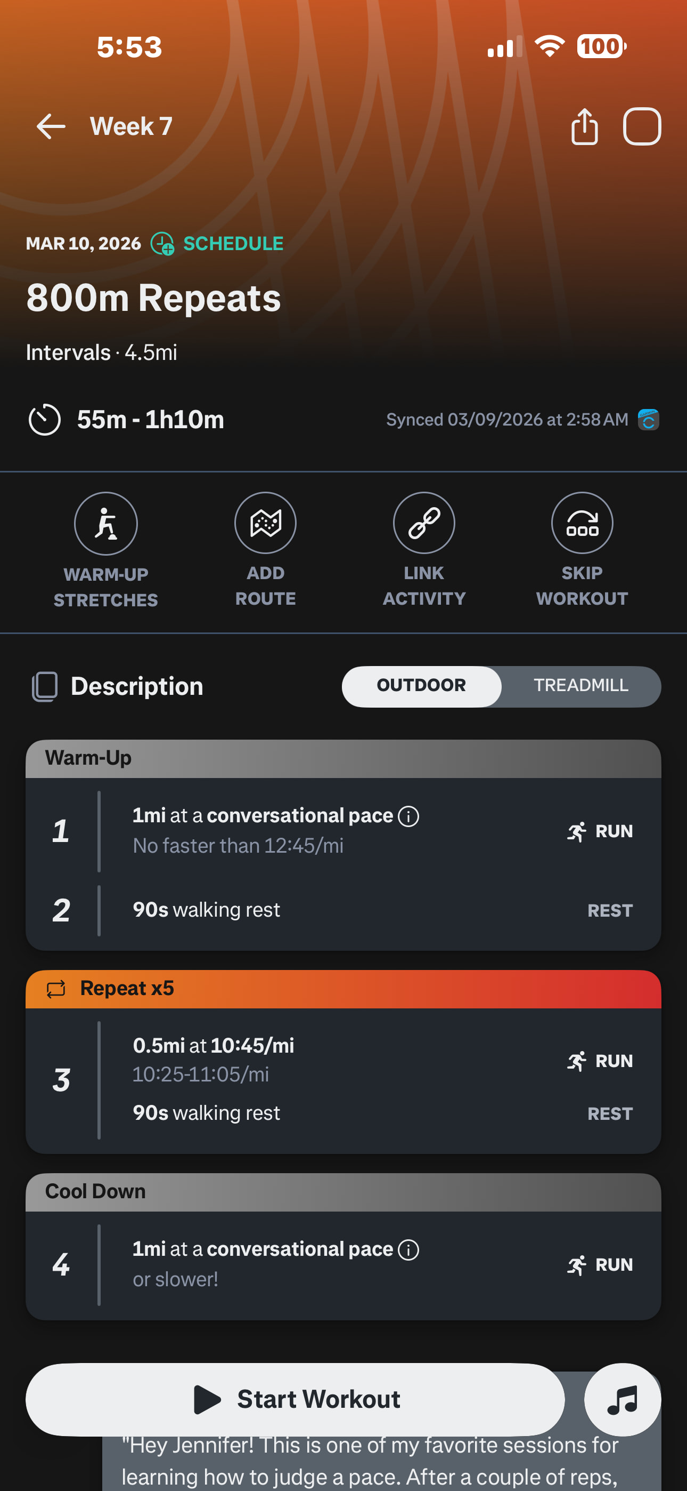This screenshot has height=1491, width=687.
Task: Tap the Description heading icon
Action: tap(45, 686)
